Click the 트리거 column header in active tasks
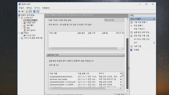The width and height of the screenshot is (169, 95). click(x=101, y=73)
